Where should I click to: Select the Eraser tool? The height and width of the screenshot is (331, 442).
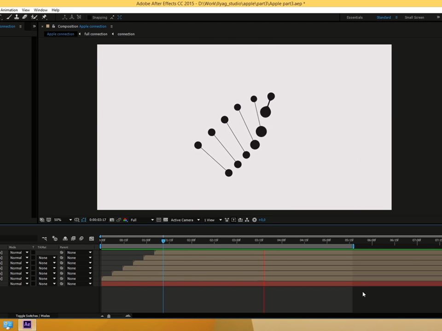tap(25, 17)
